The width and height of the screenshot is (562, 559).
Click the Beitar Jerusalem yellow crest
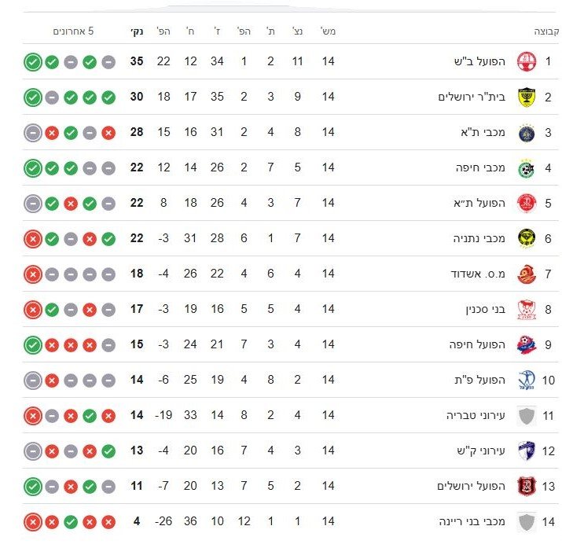(x=526, y=97)
